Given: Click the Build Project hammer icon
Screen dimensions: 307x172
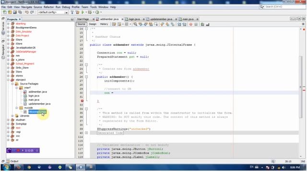Looking at the screenshot, I should 72,12.
